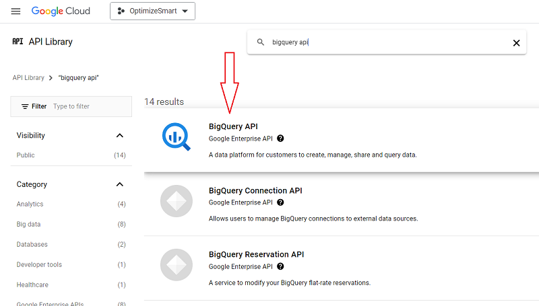Click the "14 results" count text

coord(164,102)
